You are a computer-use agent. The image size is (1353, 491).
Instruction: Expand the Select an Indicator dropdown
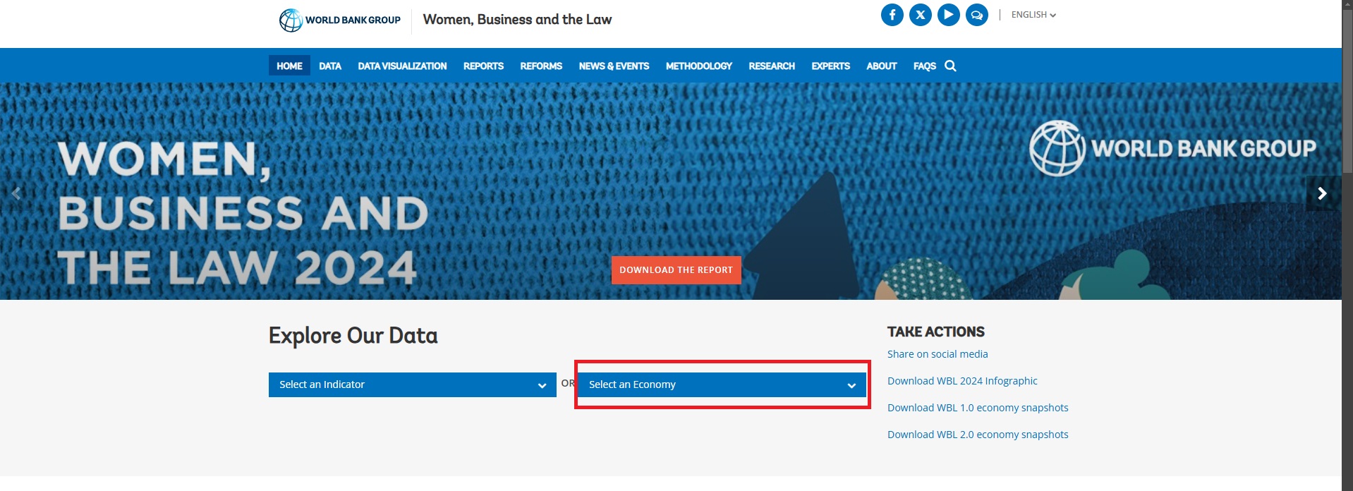point(413,384)
